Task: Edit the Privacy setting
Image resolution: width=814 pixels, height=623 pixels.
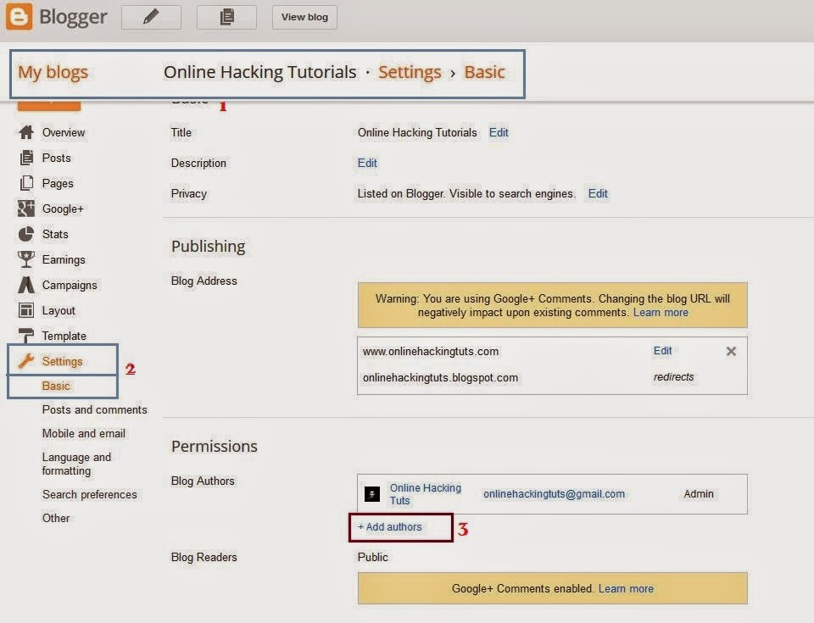Action: click(598, 194)
